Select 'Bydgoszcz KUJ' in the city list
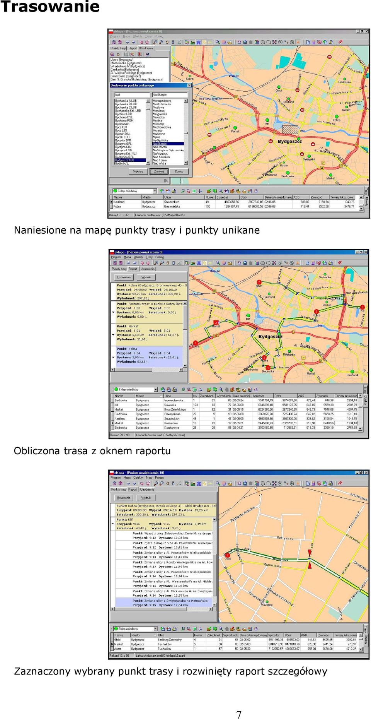The height and width of the screenshot is (719, 371). pos(130,160)
